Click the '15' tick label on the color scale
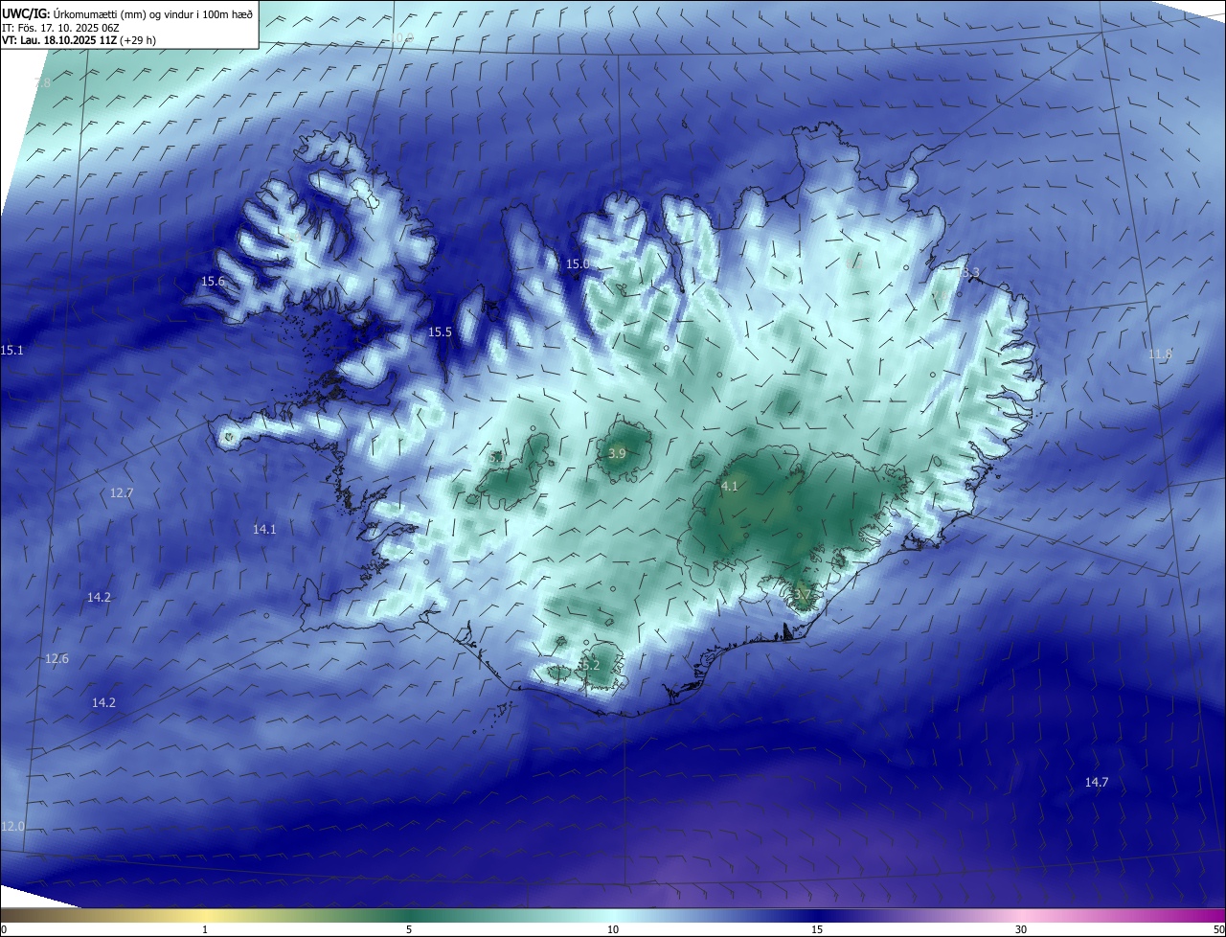 pyautogui.click(x=817, y=929)
